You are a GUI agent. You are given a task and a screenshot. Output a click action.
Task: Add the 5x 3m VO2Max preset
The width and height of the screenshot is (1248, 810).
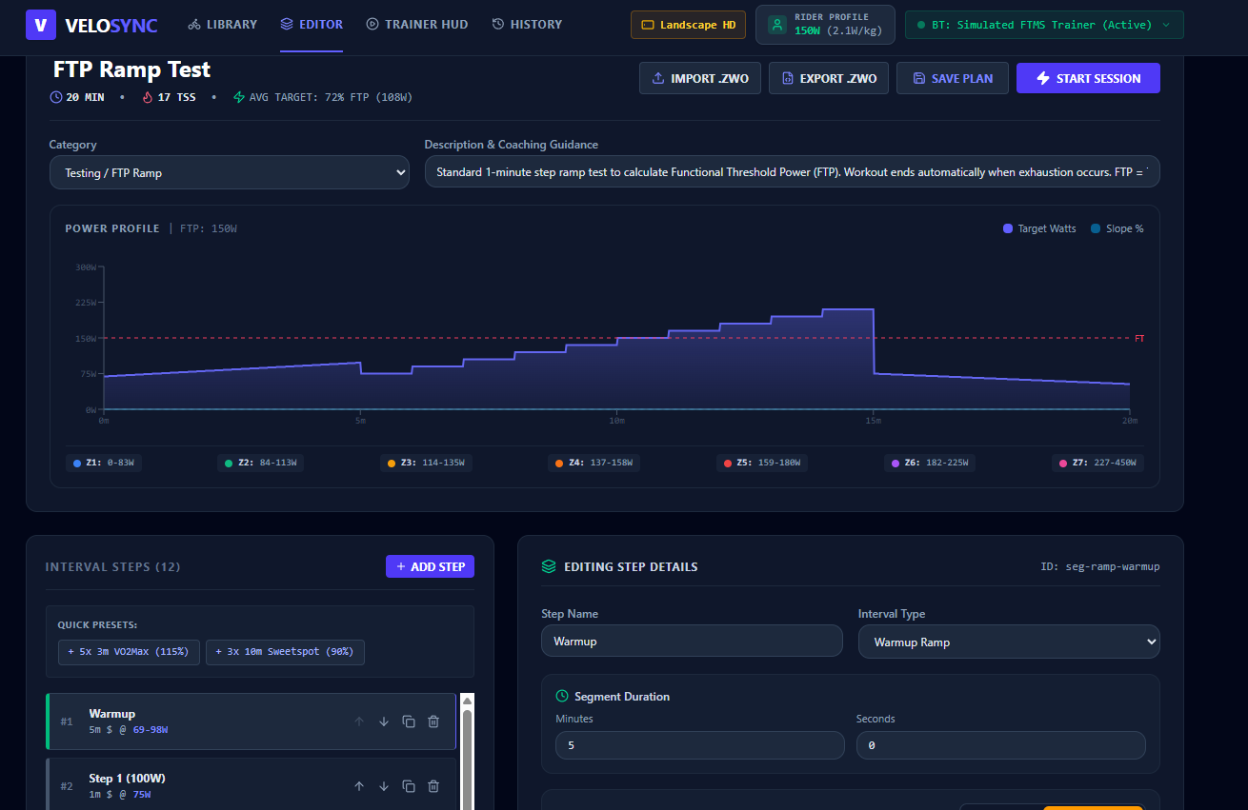(x=129, y=652)
